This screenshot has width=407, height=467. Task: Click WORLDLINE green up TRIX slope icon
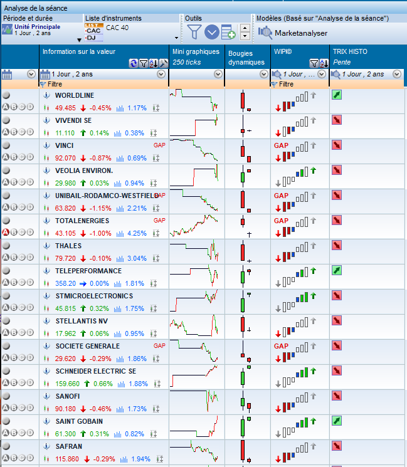click(x=337, y=95)
